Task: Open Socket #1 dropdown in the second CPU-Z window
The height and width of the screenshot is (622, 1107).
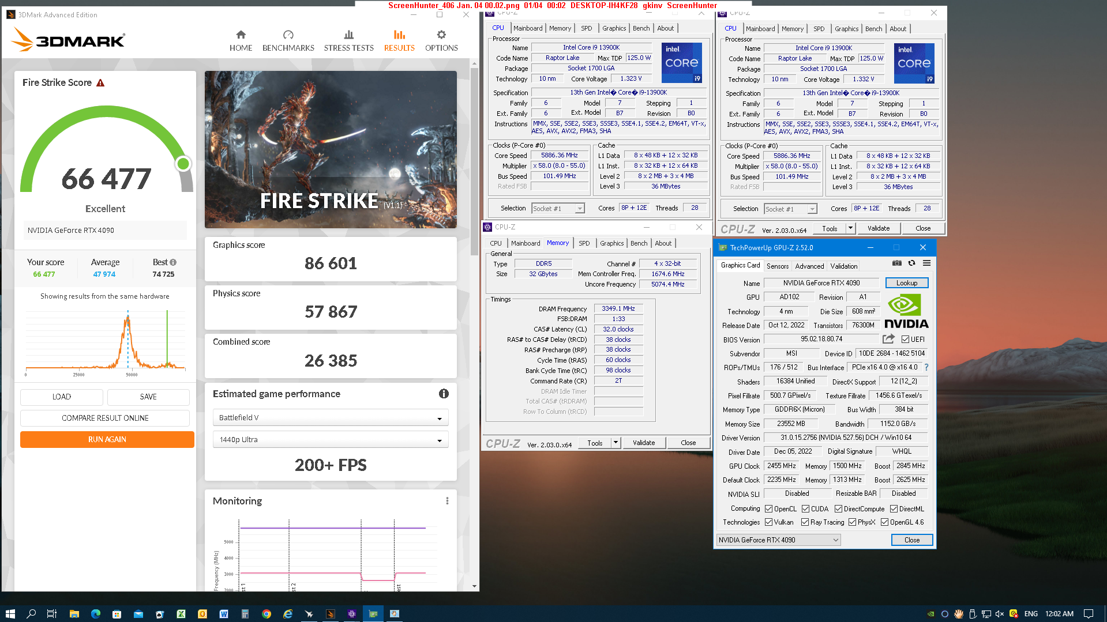Action: point(790,209)
